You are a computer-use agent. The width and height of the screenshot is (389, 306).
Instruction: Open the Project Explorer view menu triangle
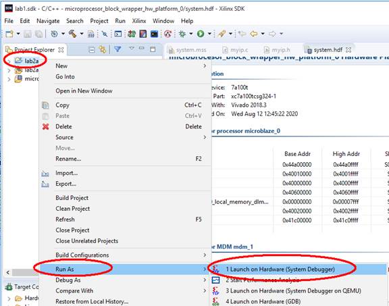tap(132, 49)
